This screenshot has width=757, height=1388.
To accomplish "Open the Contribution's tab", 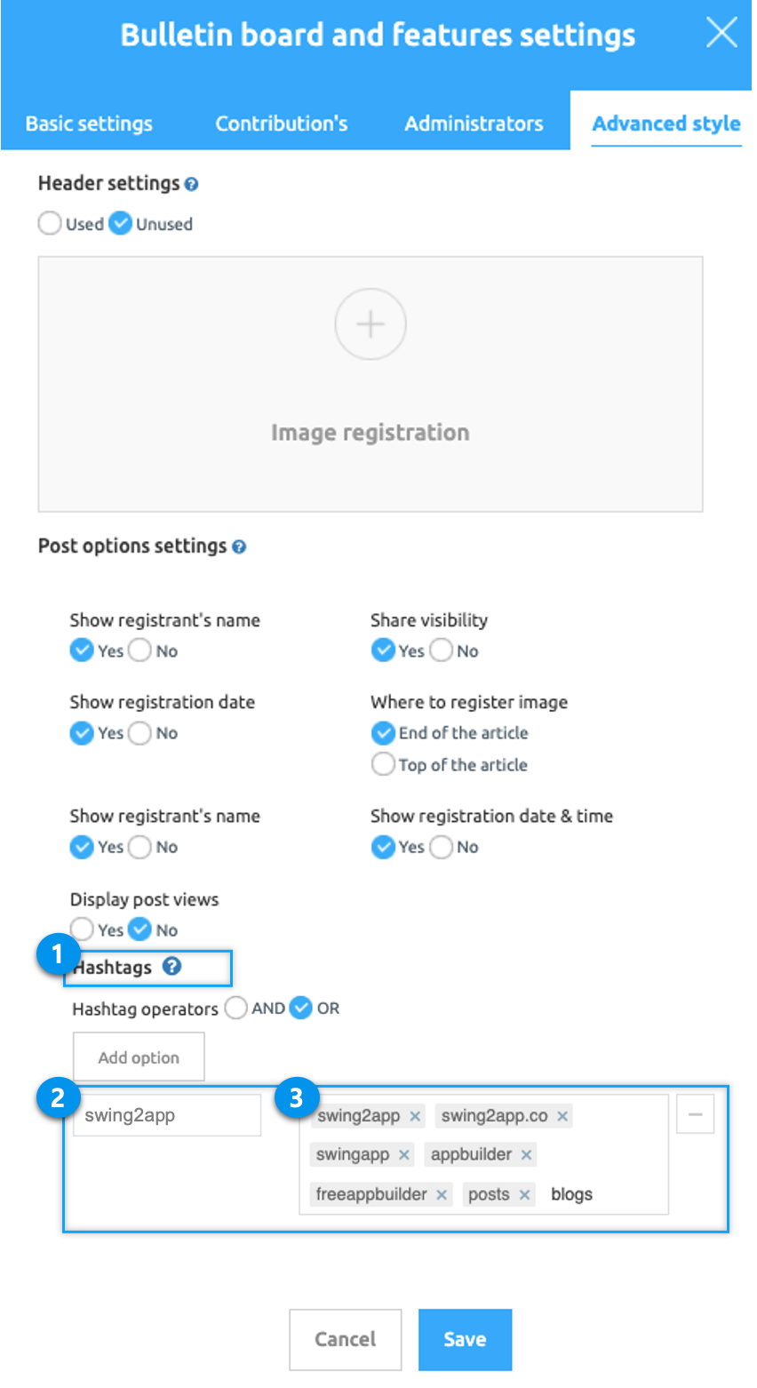I will click(x=281, y=124).
